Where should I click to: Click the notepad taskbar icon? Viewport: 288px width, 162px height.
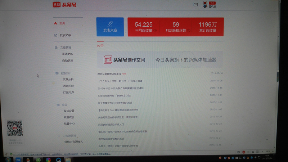point(68,160)
